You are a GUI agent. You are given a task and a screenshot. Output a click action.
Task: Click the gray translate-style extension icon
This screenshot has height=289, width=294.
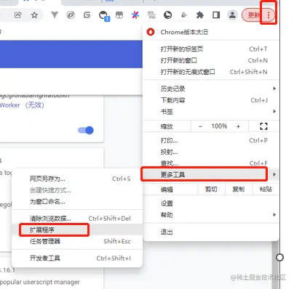151,15
